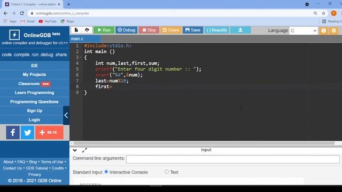Open the Gmail bookmark
The height and width of the screenshot is (192, 342).
(28, 21)
